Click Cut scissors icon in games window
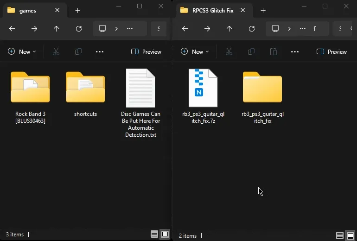The width and height of the screenshot is (357, 241). pyautogui.click(x=56, y=51)
